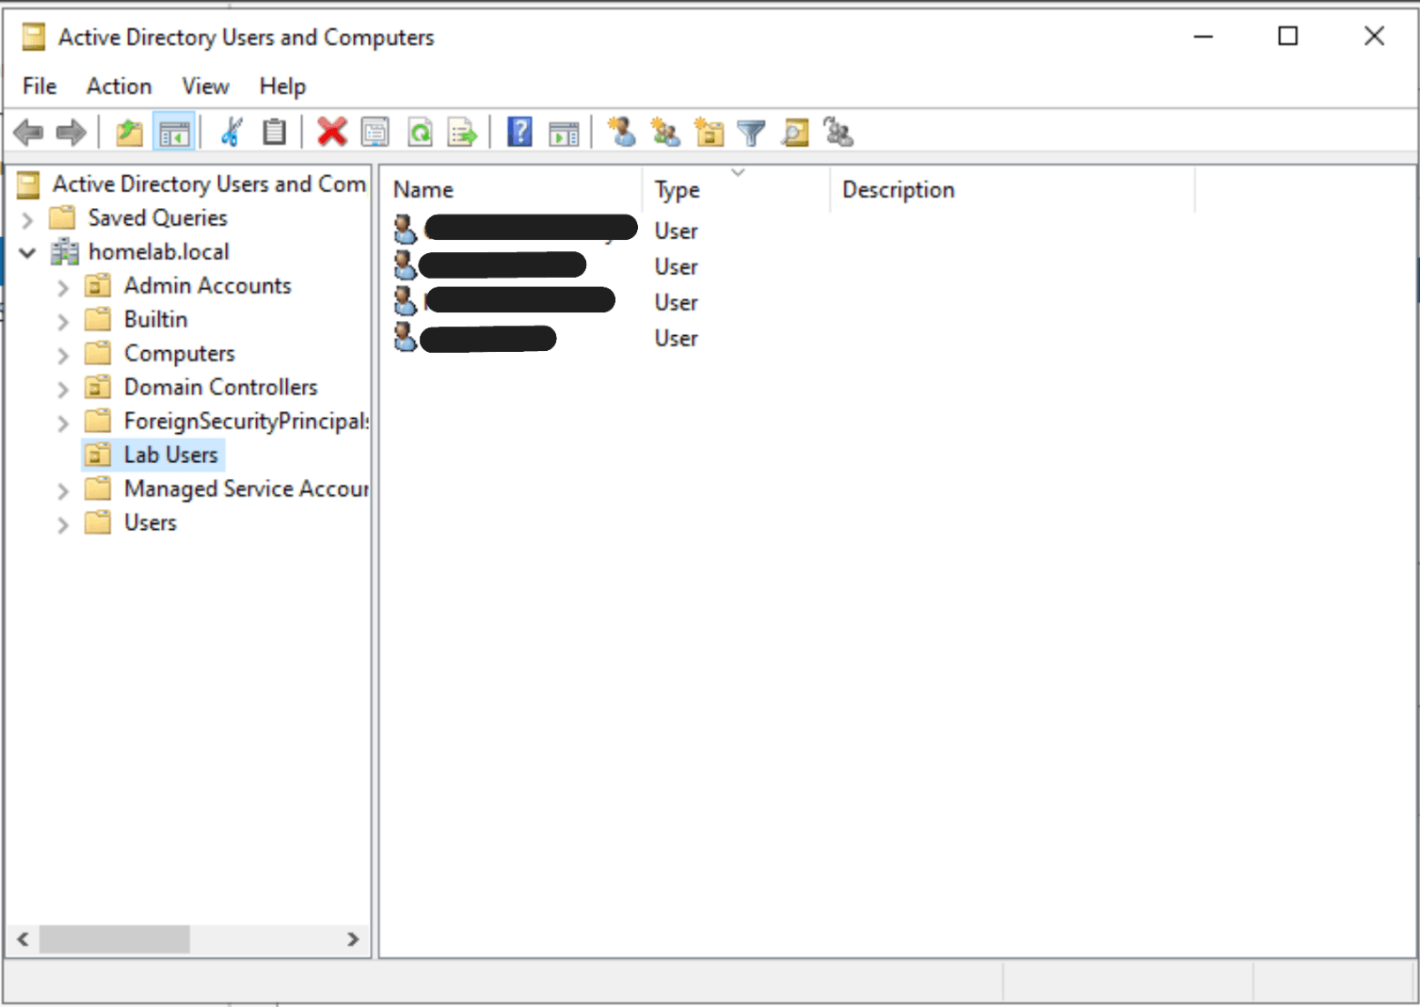Expand the Saved Queries node

(27, 219)
